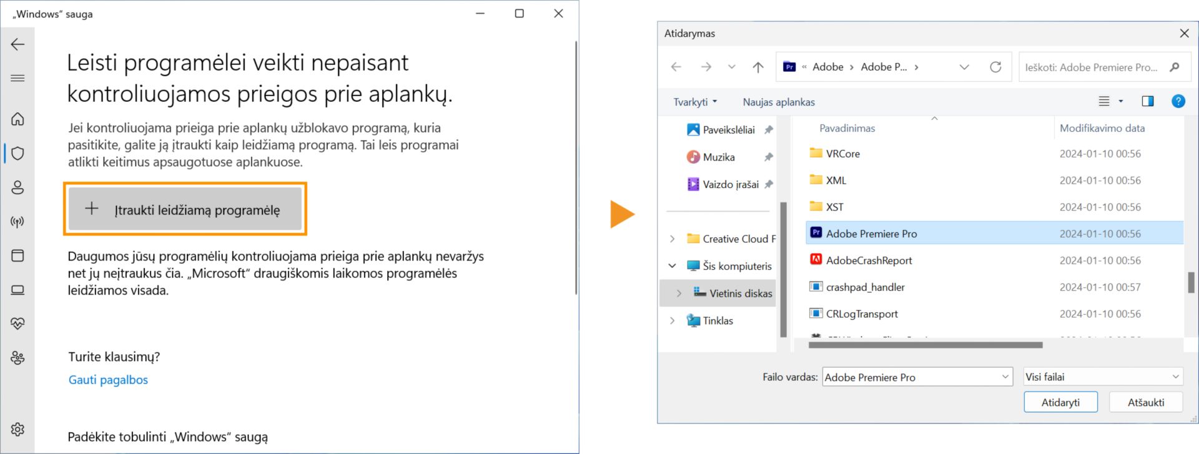Open Virus & threat protection shield icon
The image size is (1199, 454).
click(17, 153)
